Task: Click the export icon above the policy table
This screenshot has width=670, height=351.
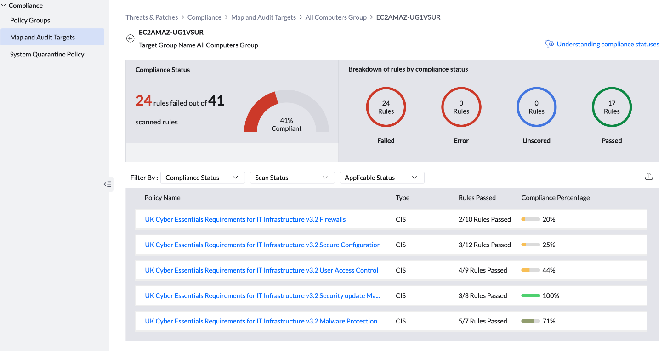Action: 649,176
